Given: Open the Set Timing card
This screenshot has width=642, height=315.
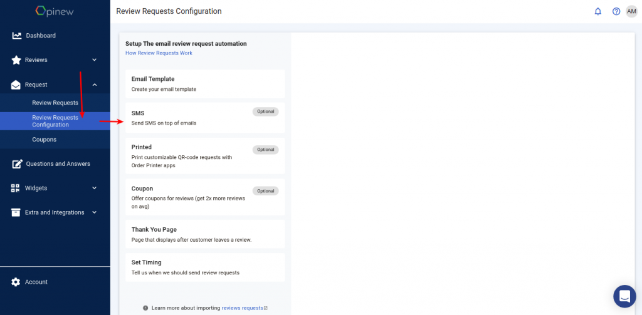Looking at the screenshot, I should pyautogui.click(x=205, y=267).
